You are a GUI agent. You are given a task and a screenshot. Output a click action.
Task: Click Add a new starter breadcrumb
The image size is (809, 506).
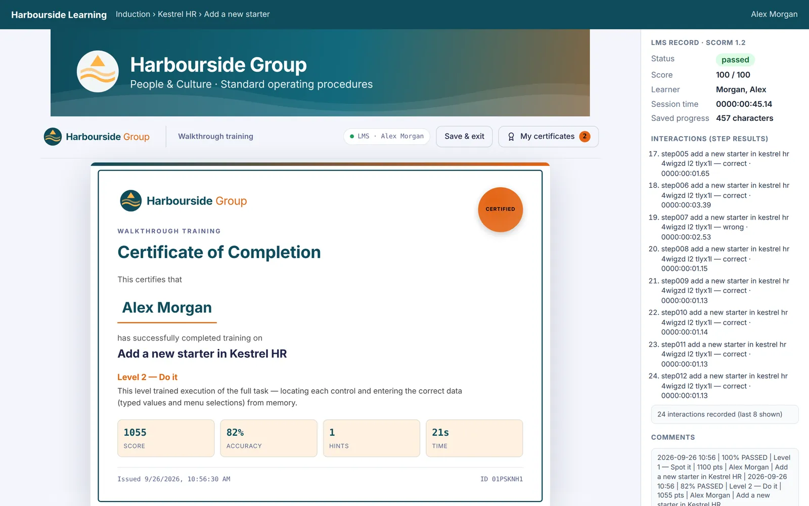(237, 14)
